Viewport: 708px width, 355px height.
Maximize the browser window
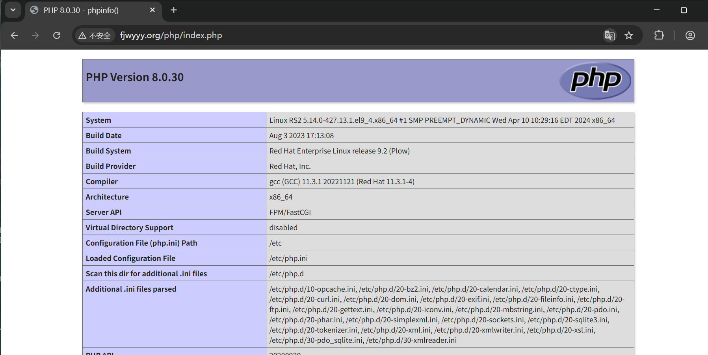coord(684,10)
